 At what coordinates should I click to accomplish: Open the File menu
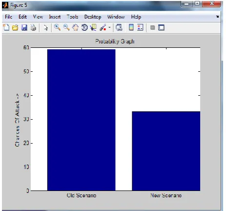click(x=8, y=17)
